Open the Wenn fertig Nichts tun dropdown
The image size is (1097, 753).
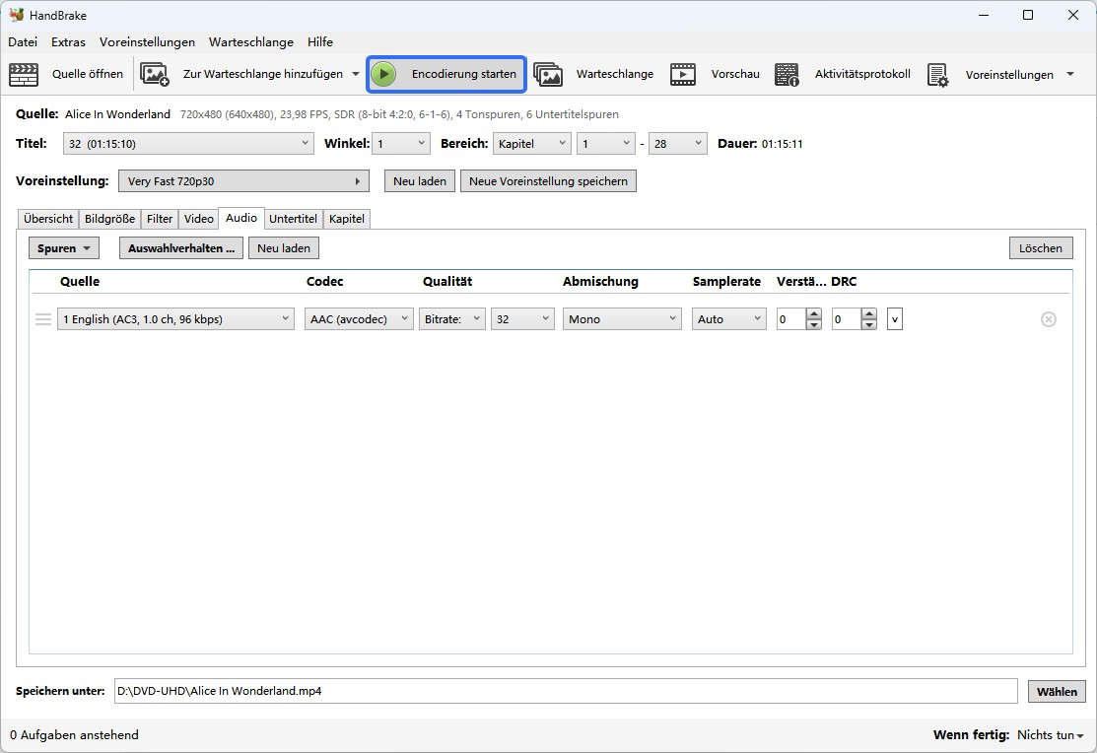point(1050,735)
